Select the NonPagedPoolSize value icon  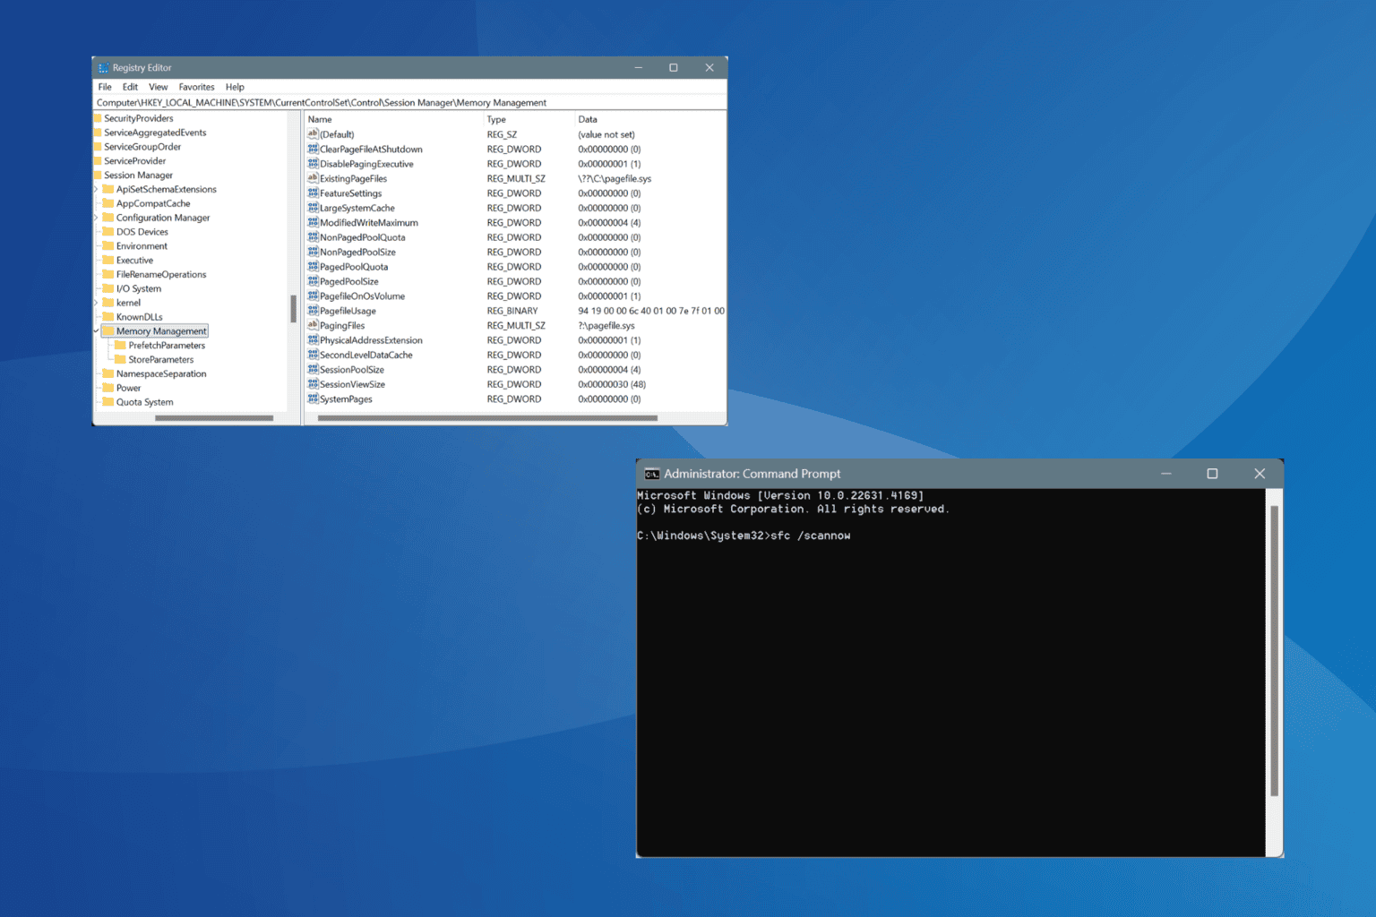tap(313, 252)
